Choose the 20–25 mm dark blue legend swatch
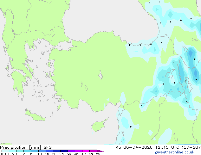The height and width of the screenshot is (155, 201). [x=57, y=151]
